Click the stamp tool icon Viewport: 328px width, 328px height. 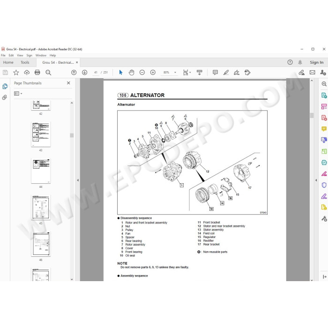pyautogui.click(x=247, y=73)
